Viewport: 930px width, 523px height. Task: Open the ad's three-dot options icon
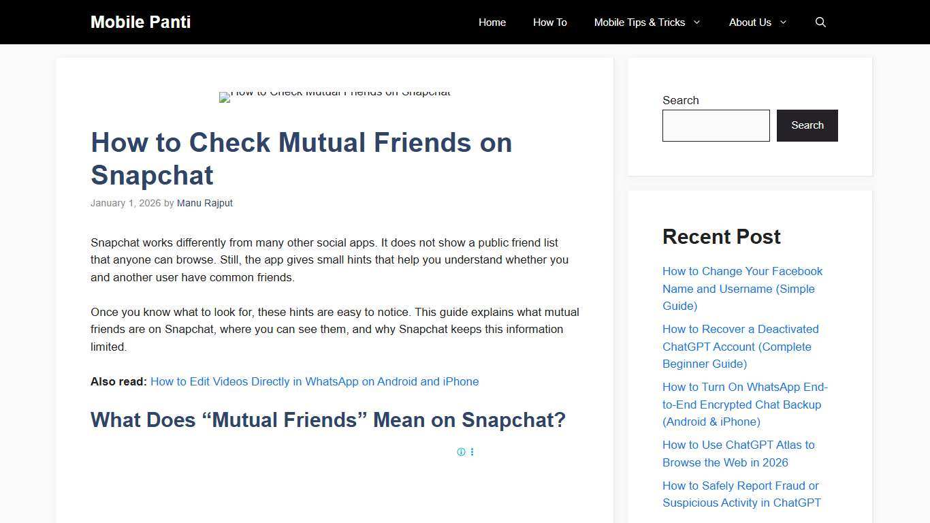(x=472, y=451)
